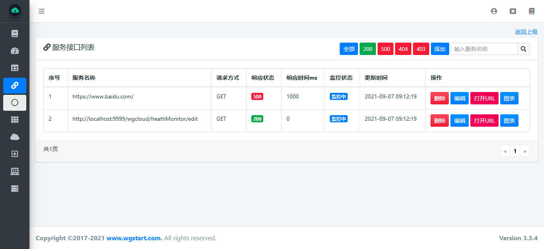The height and width of the screenshot is (249, 544).
Task: Open the cloud monitoring icon in sidebar
Action: click(14, 137)
